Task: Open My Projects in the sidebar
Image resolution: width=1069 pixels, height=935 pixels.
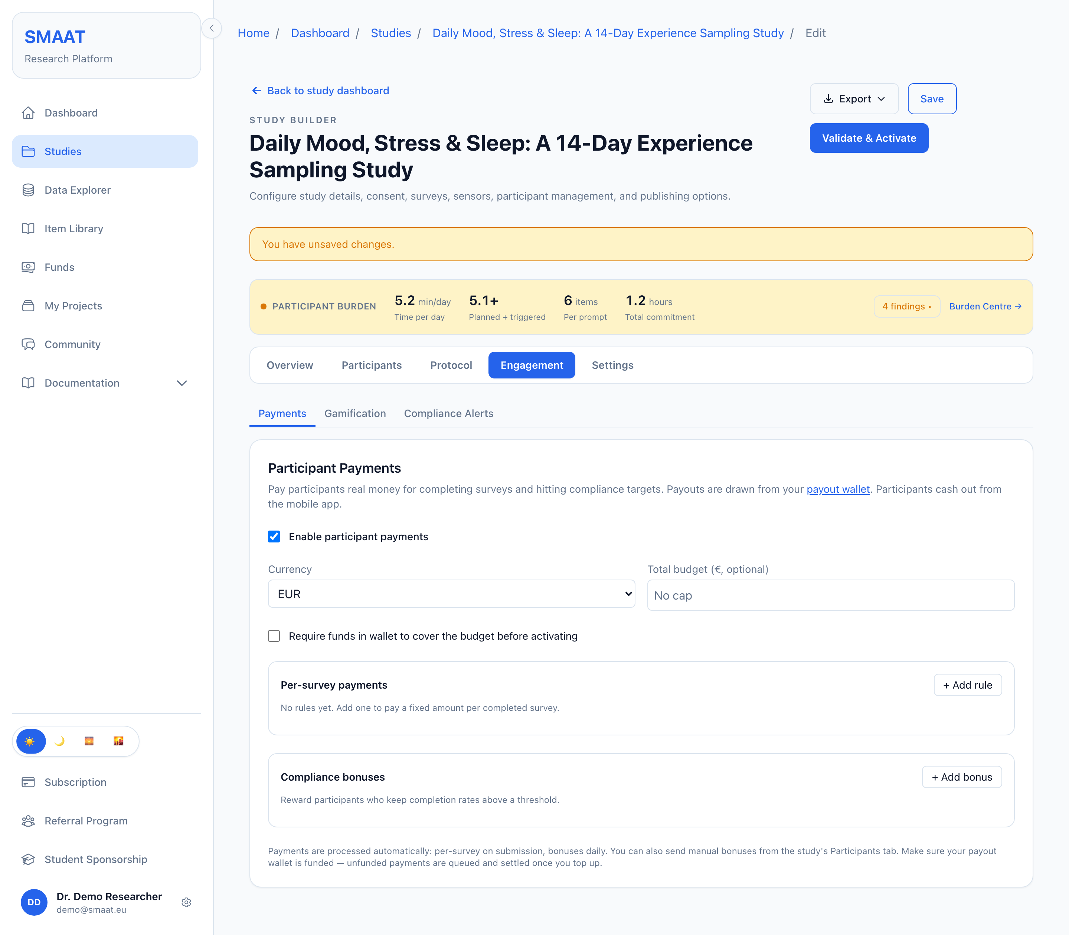Action: pos(105,306)
